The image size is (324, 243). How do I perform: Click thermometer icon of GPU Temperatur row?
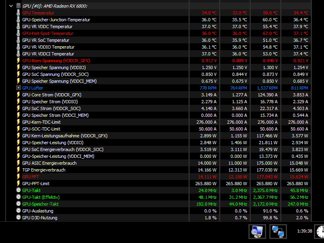click(x=18, y=13)
